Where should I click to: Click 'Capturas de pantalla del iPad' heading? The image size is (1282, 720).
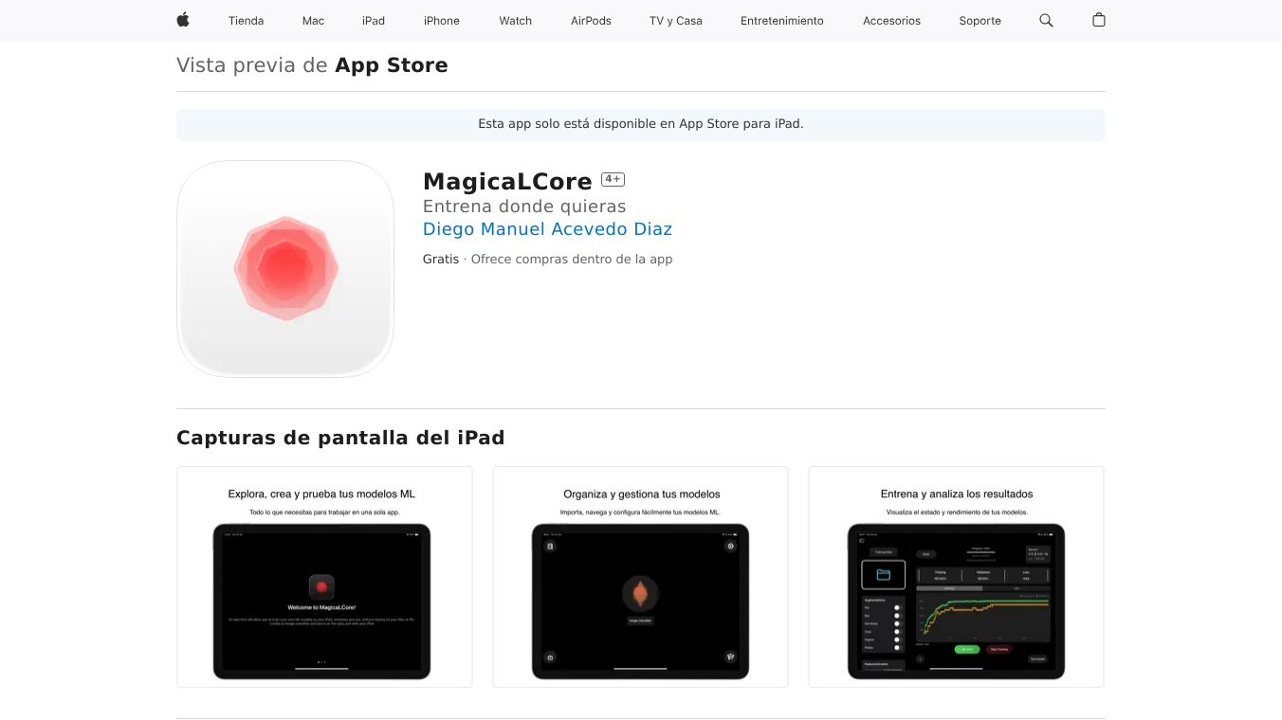coord(340,438)
